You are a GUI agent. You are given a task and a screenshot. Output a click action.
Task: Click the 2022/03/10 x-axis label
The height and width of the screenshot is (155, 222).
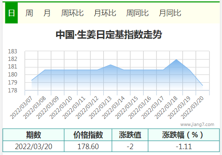point(61,108)
